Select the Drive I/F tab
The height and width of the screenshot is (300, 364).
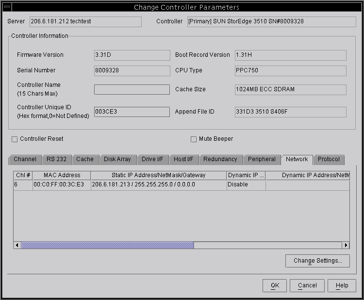[x=152, y=160]
